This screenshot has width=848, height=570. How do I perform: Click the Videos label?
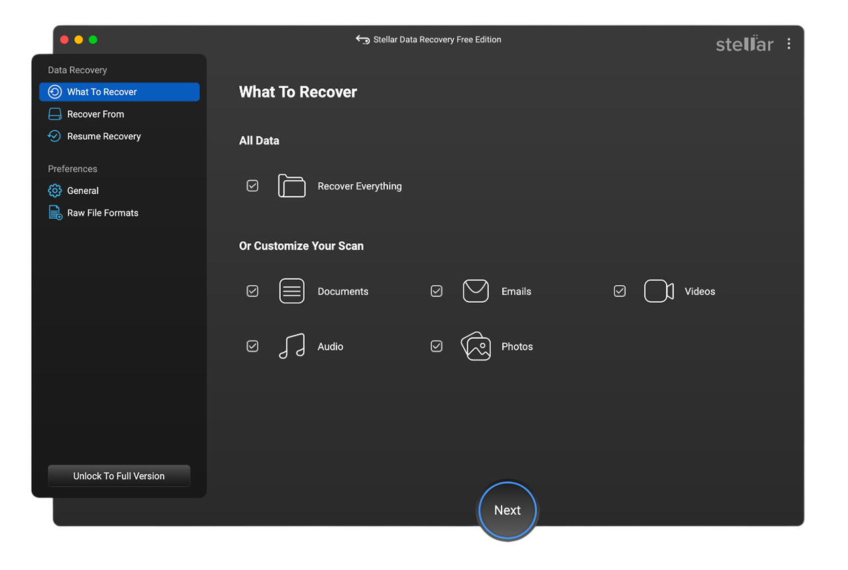coord(700,291)
